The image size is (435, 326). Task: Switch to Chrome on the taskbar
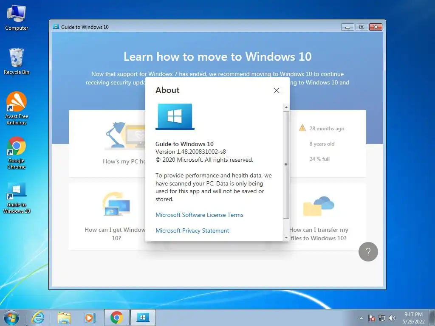(x=116, y=318)
